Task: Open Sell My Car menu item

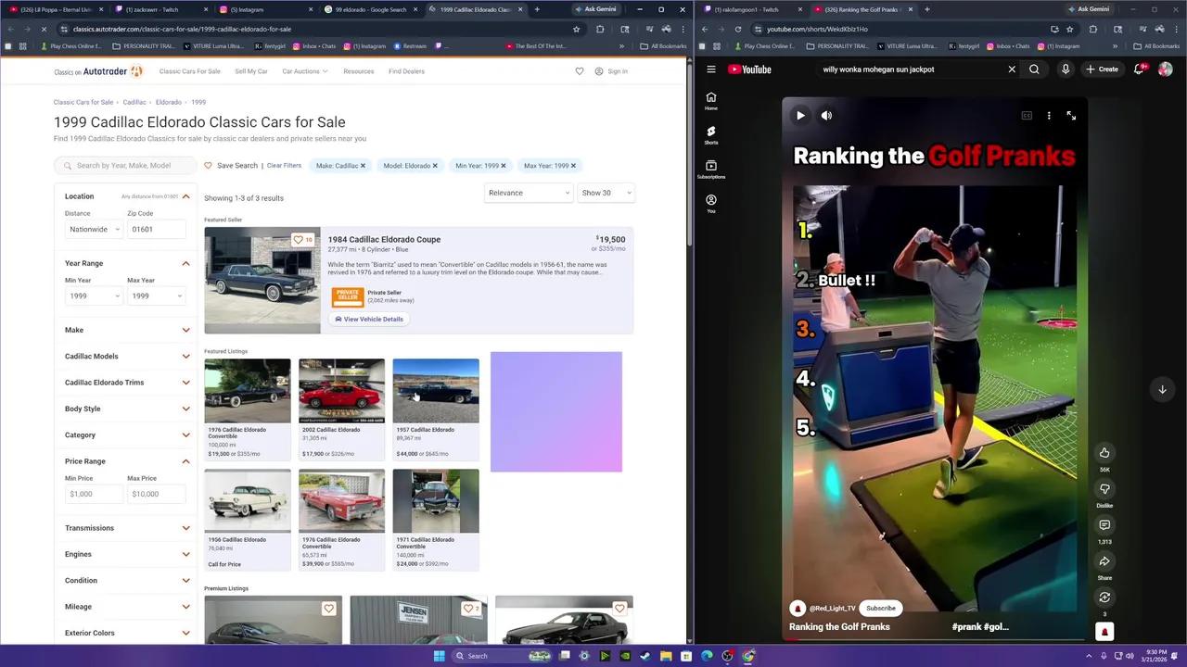Action: coord(251,71)
